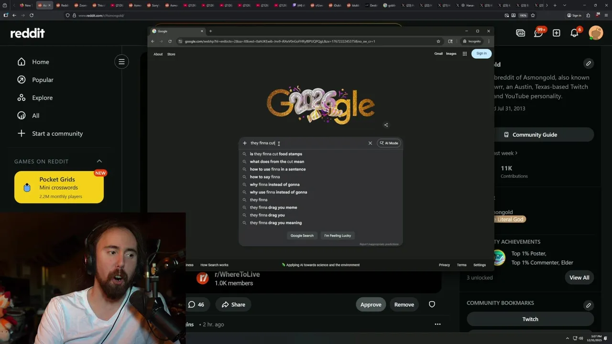Open the Store link on Google page
612x344 pixels.
[x=171, y=54]
